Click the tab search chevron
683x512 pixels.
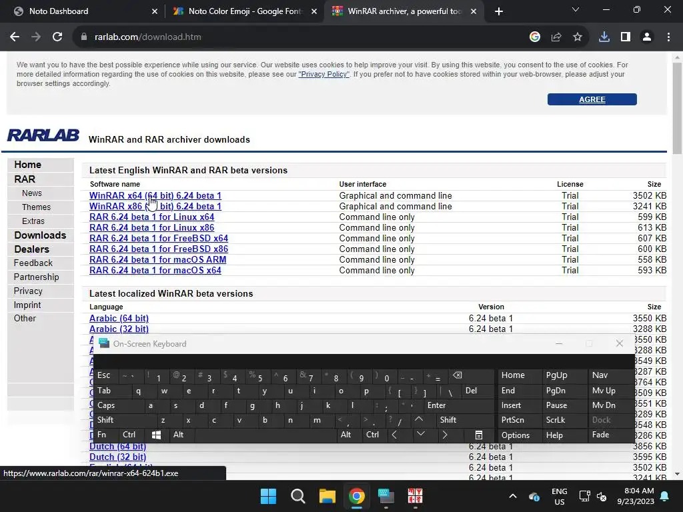click(576, 9)
